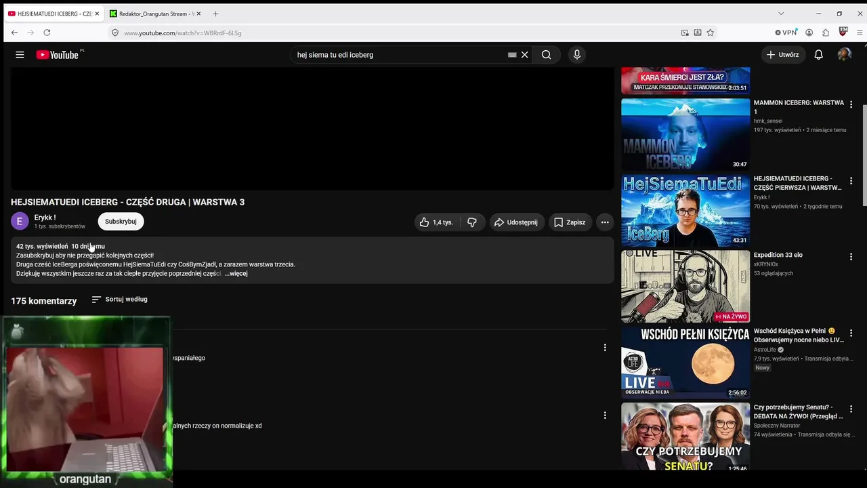The width and height of the screenshot is (867, 488).
Task: Open the Czy potrzebujemy Senatu thumbnail
Action: [685, 437]
